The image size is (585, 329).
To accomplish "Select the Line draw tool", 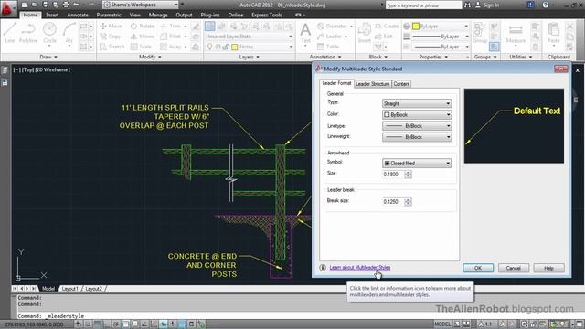I will tap(10, 33).
